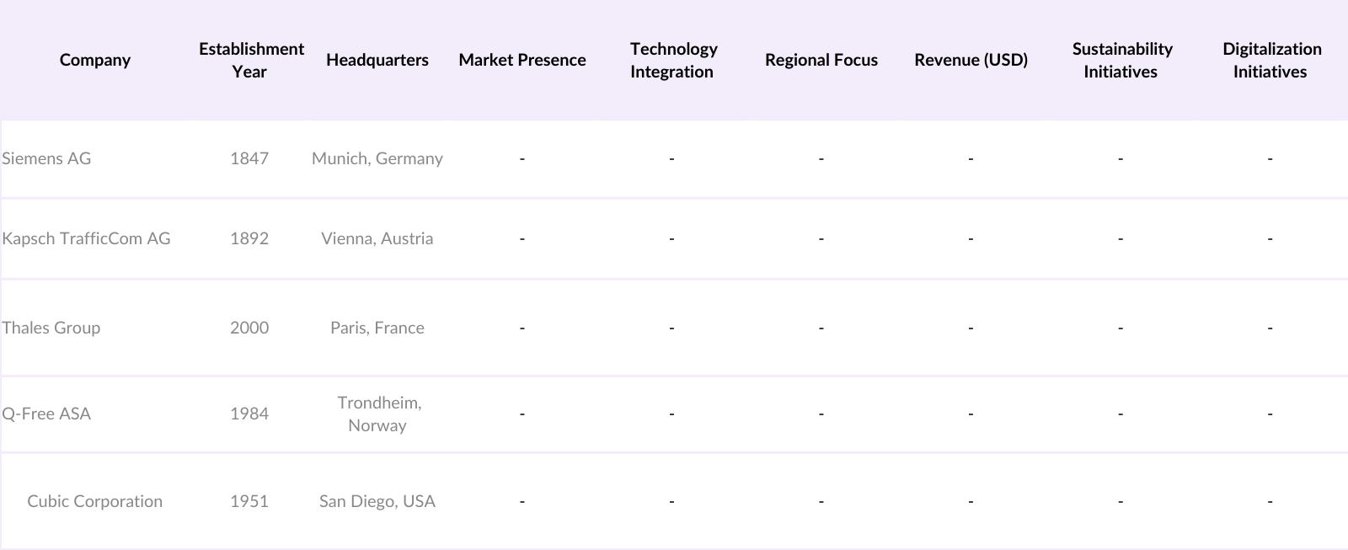The image size is (1348, 550).
Task: Click the Digitalization Initiatives header
Action: pyautogui.click(x=1270, y=60)
